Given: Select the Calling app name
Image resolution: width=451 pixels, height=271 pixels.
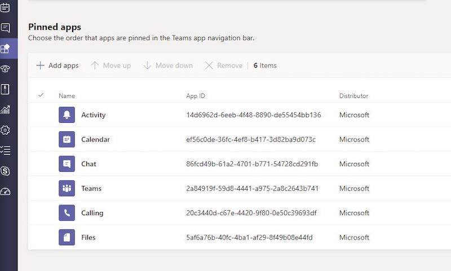Looking at the screenshot, I should pos(92,213).
